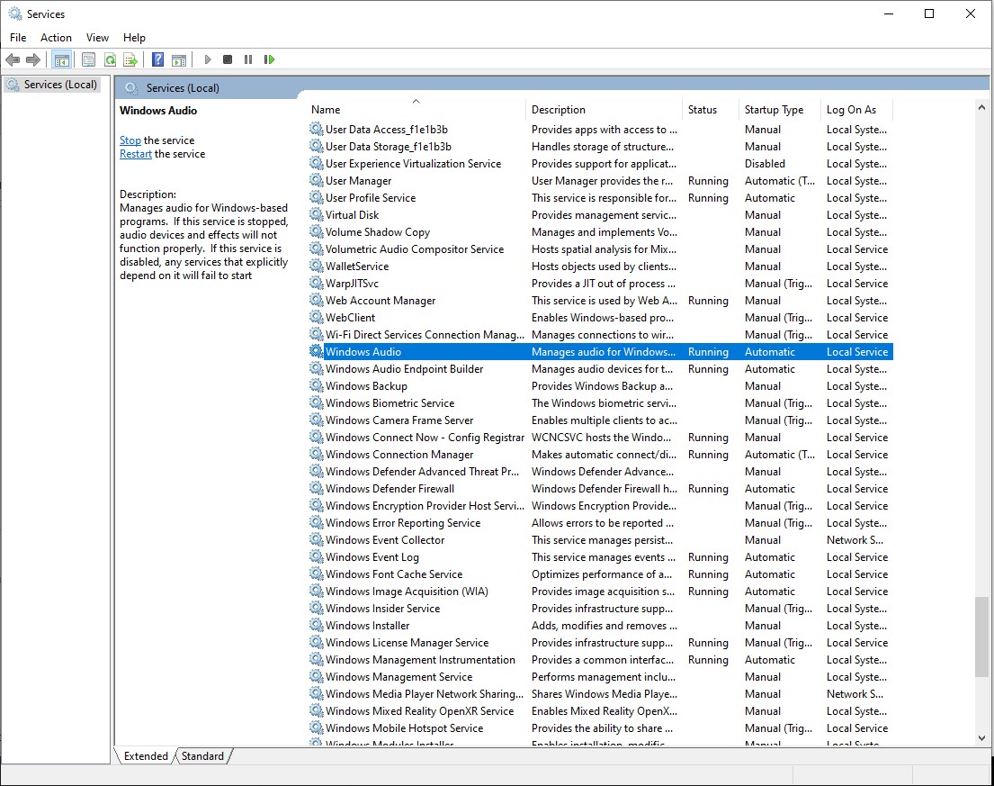
Task: Click the icon in the Services (Local) pane header
Action: tap(131, 88)
